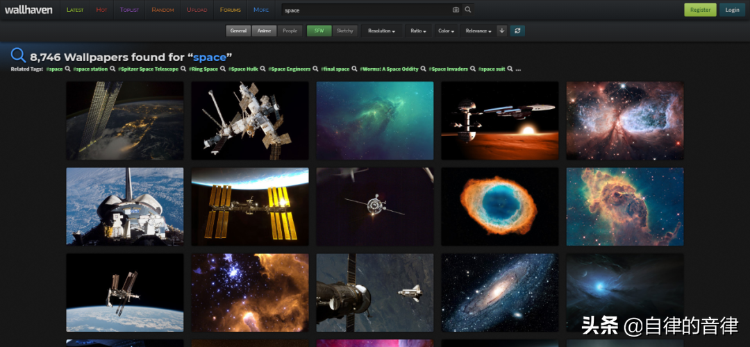The width and height of the screenshot is (750, 347).
Task: Open the orange pillar nebula on teal wallpaper
Action: point(625,207)
